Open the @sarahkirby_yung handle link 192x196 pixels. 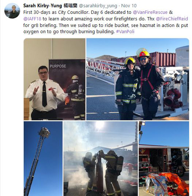click(x=98, y=6)
